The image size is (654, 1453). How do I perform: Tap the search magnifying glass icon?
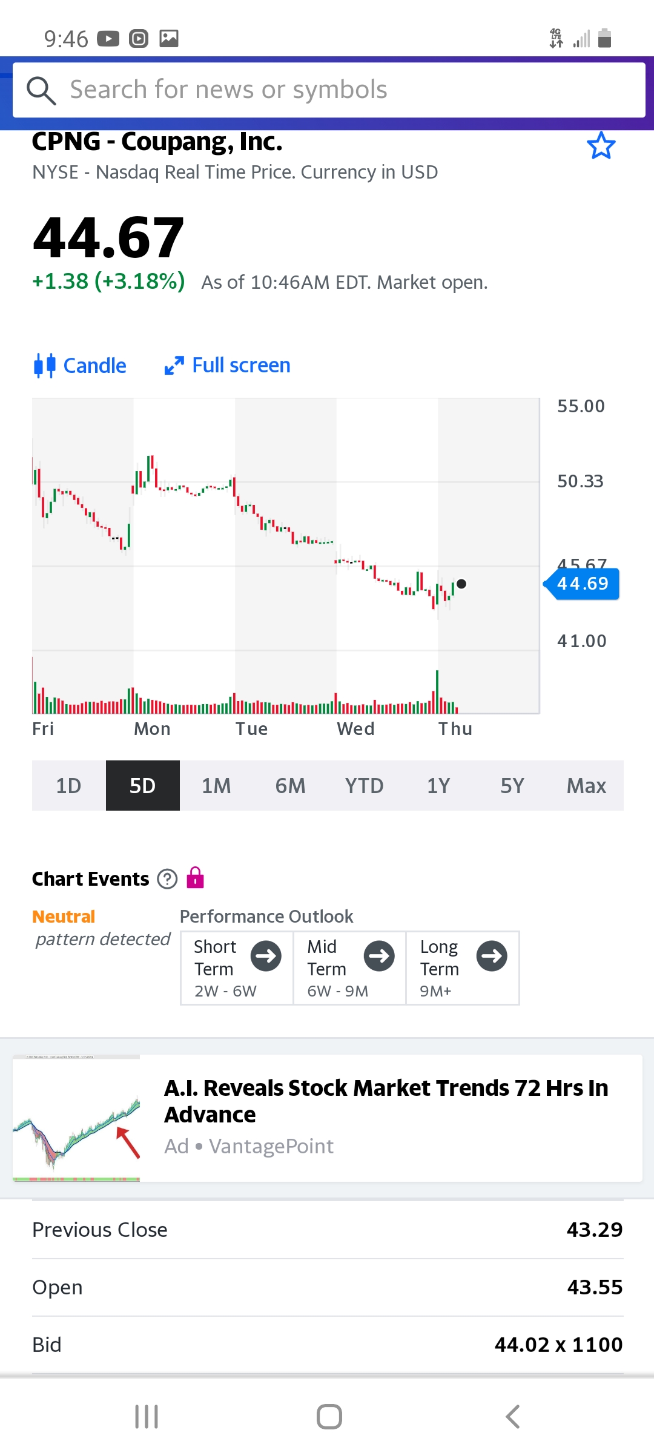[x=41, y=91]
